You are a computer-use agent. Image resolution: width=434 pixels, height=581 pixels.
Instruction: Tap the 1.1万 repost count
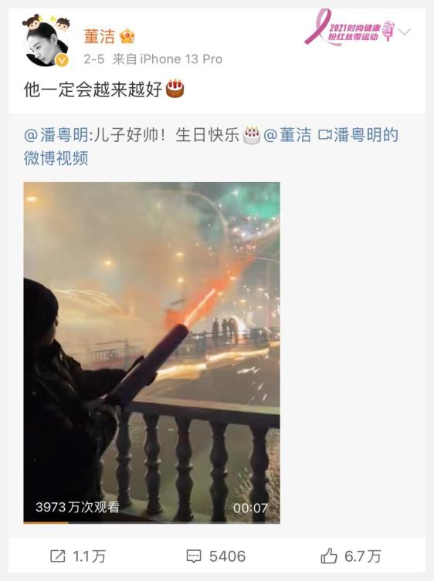[90, 556]
